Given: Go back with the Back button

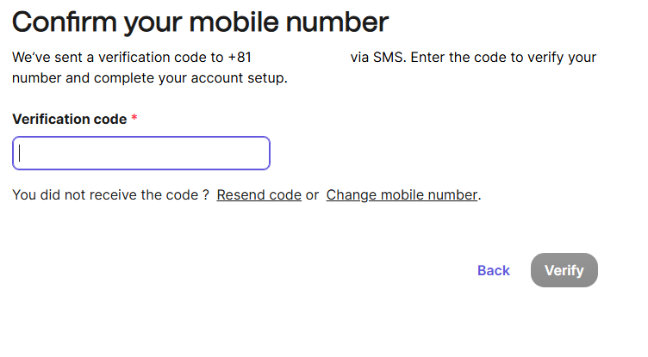Looking at the screenshot, I should coord(494,270).
